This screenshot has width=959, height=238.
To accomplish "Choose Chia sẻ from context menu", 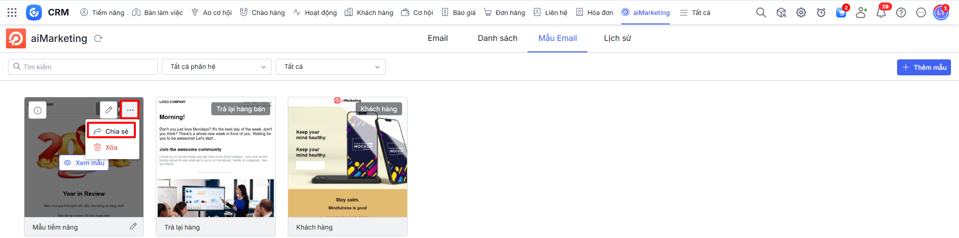I will [111, 131].
